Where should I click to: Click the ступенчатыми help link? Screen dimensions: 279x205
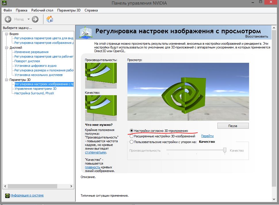click(95, 152)
